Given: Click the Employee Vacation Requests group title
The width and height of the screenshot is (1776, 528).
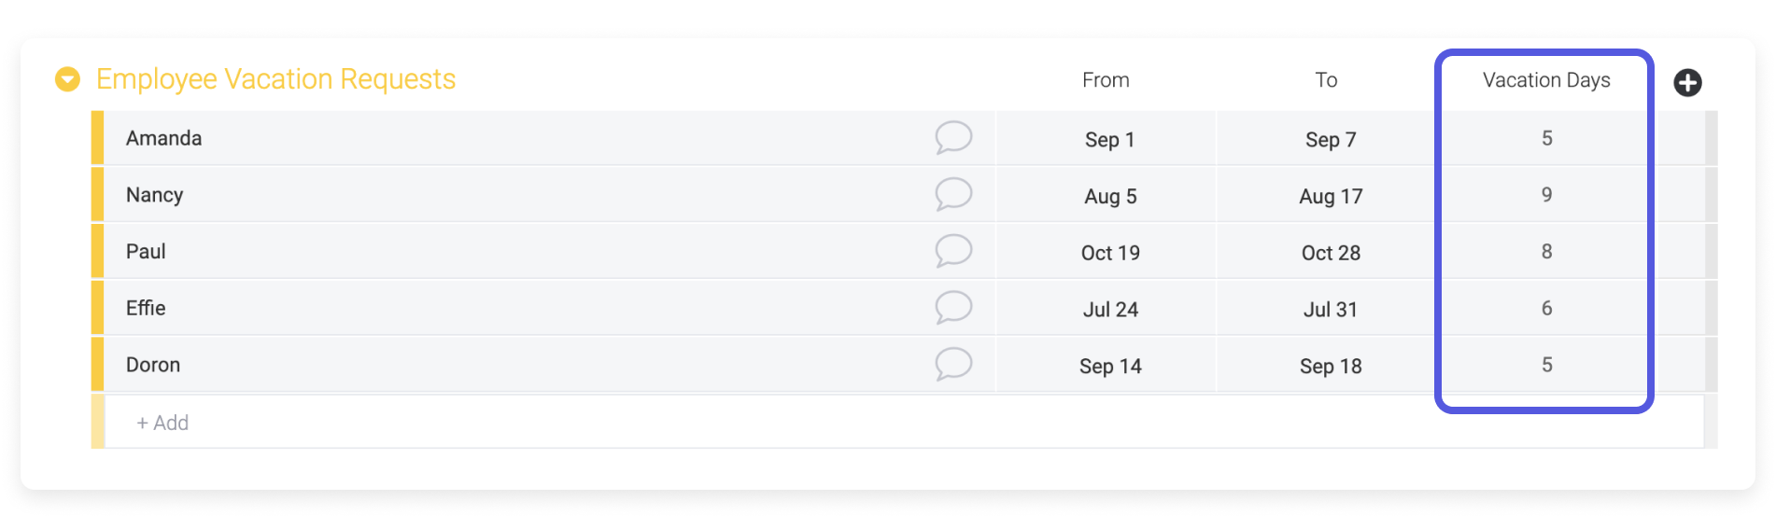Looking at the screenshot, I should (275, 79).
